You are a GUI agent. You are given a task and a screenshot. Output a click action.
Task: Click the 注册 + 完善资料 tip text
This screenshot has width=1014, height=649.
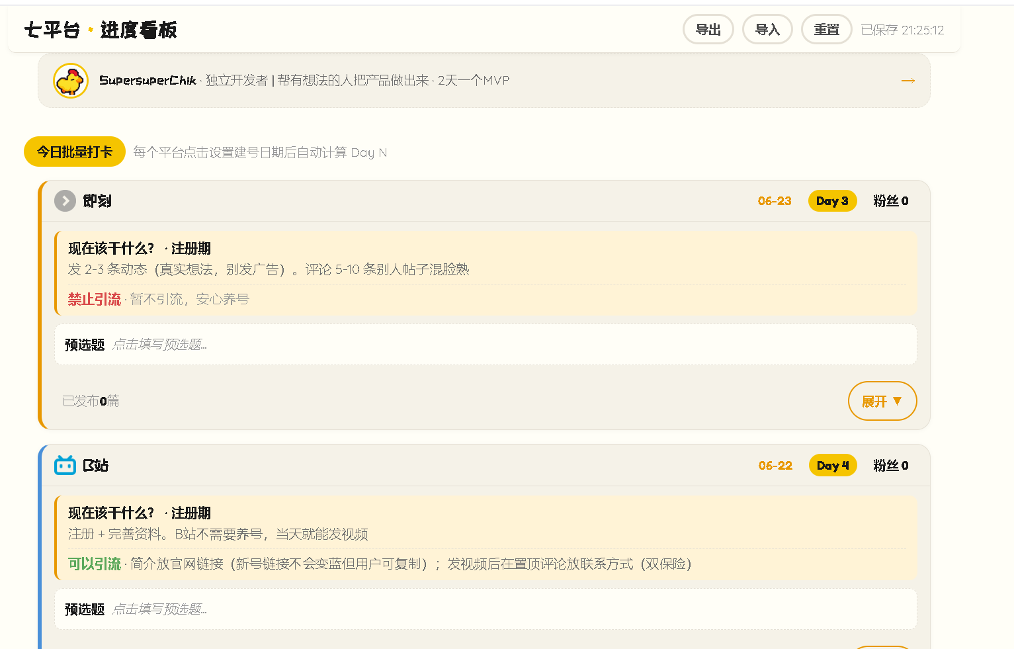(218, 534)
